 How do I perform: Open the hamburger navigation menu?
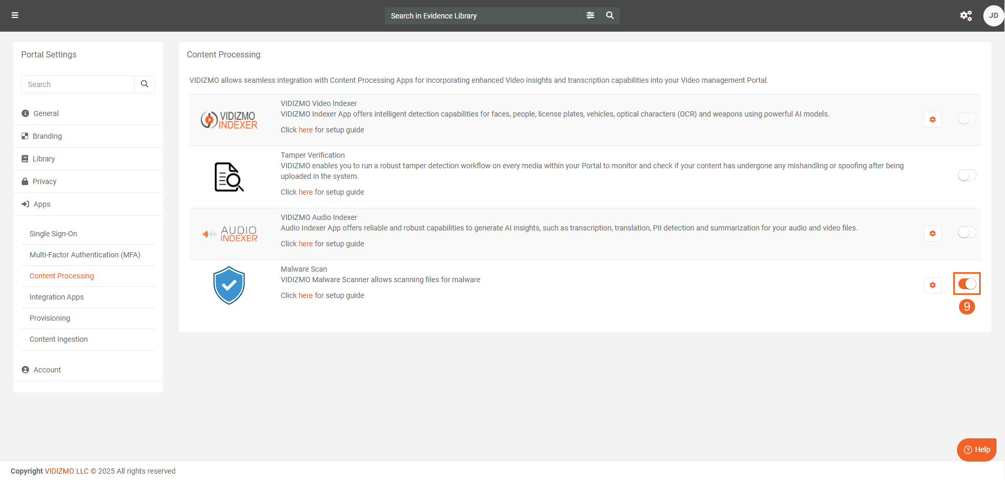coord(15,15)
